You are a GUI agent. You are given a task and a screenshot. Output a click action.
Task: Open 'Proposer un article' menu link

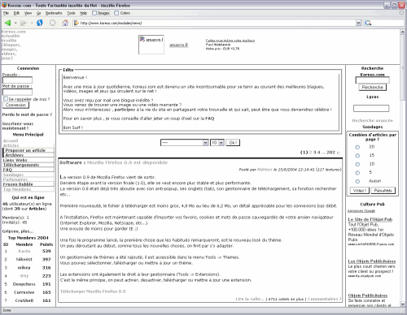click(25, 150)
